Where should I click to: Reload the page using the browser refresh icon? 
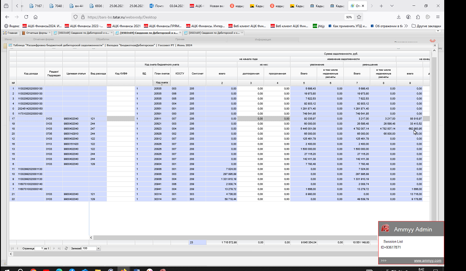pyautogui.click(x=26, y=17)
